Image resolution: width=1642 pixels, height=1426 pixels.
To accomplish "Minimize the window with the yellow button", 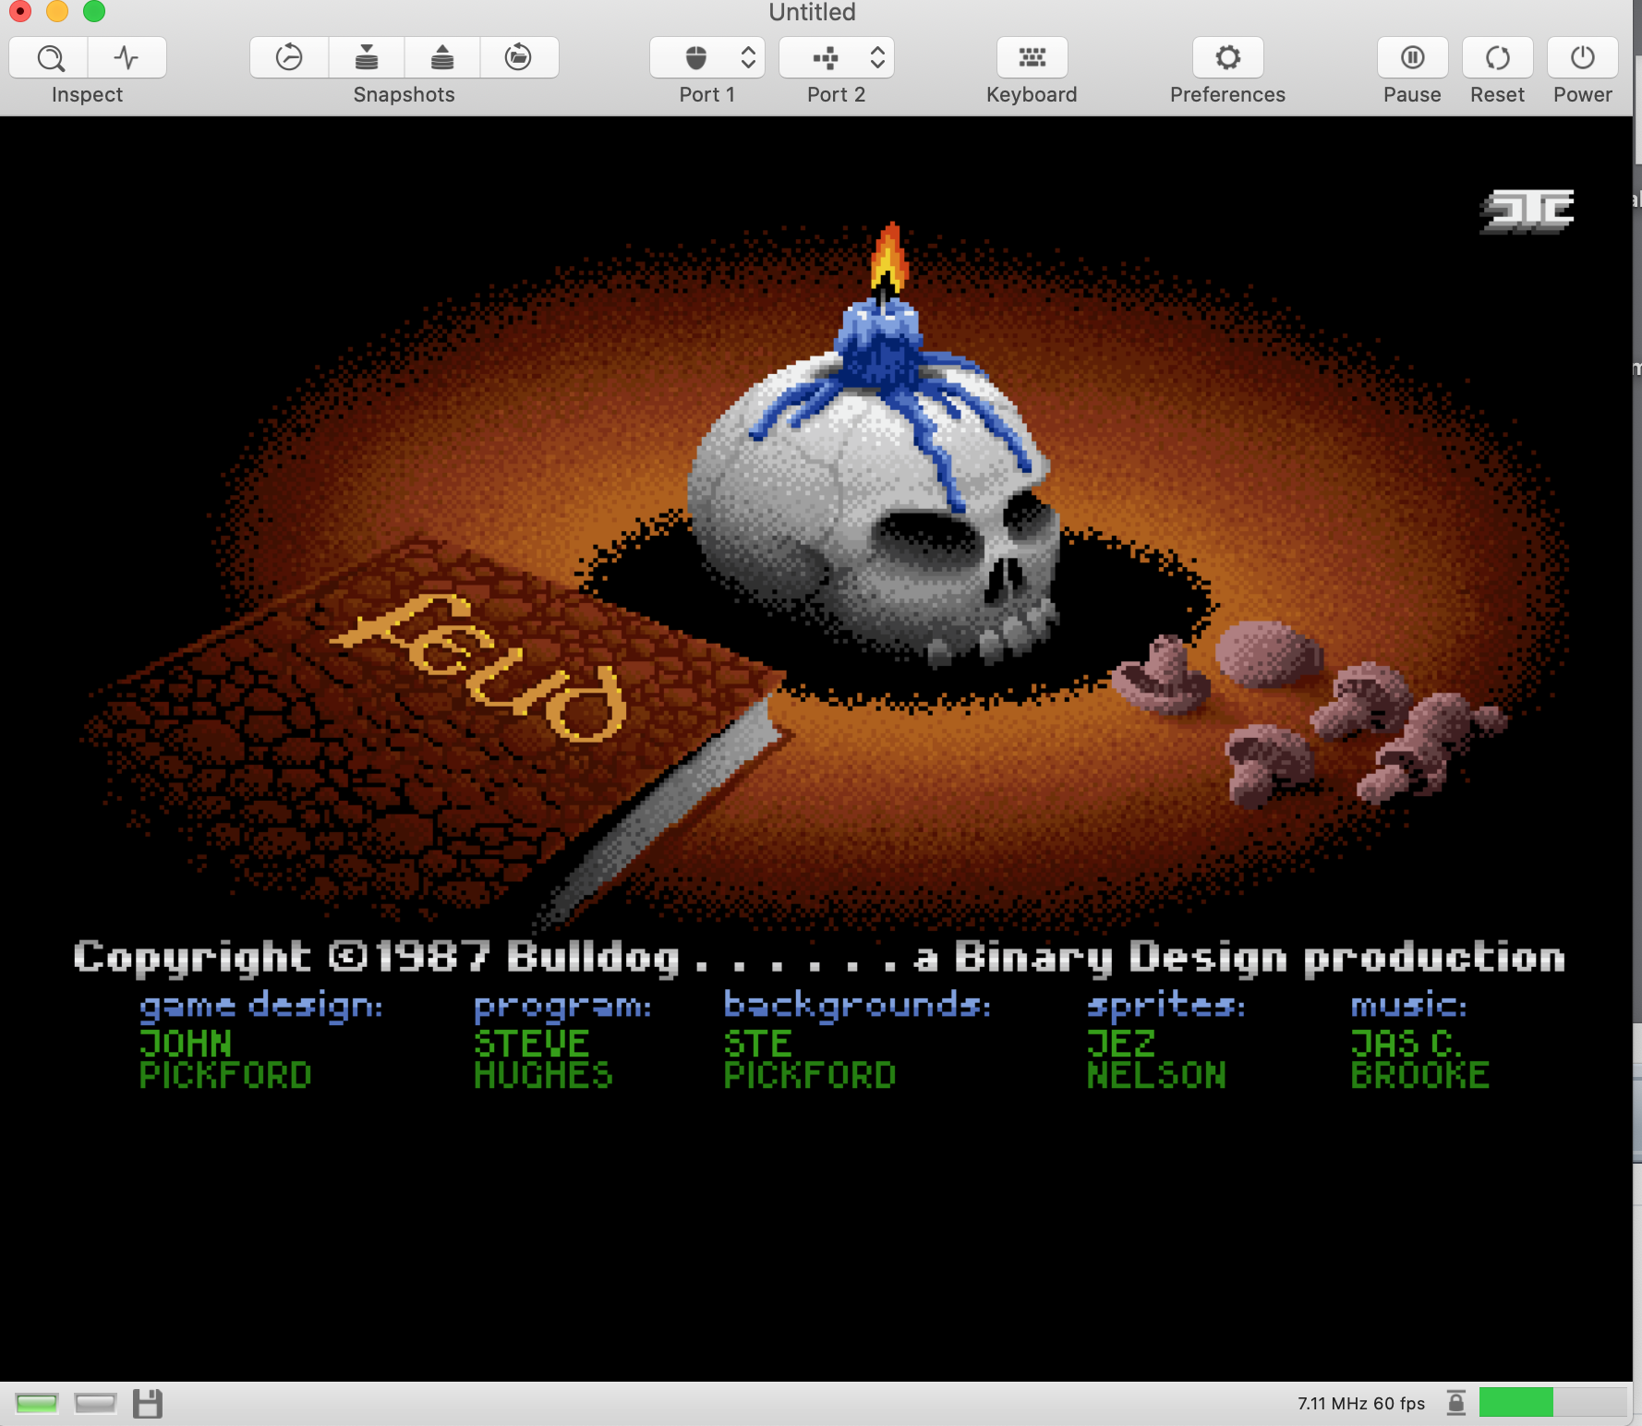I will (x=57, y=11).
